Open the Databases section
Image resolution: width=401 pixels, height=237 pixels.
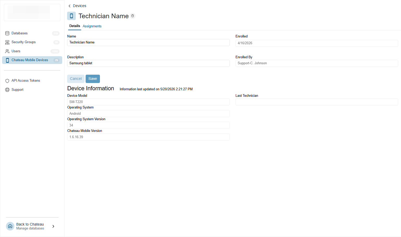[32, 33]
